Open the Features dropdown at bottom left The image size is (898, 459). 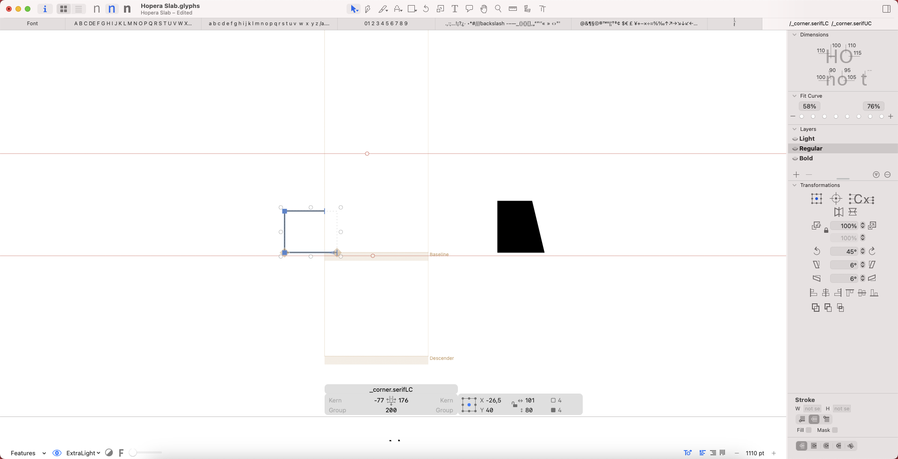point(28,453)
